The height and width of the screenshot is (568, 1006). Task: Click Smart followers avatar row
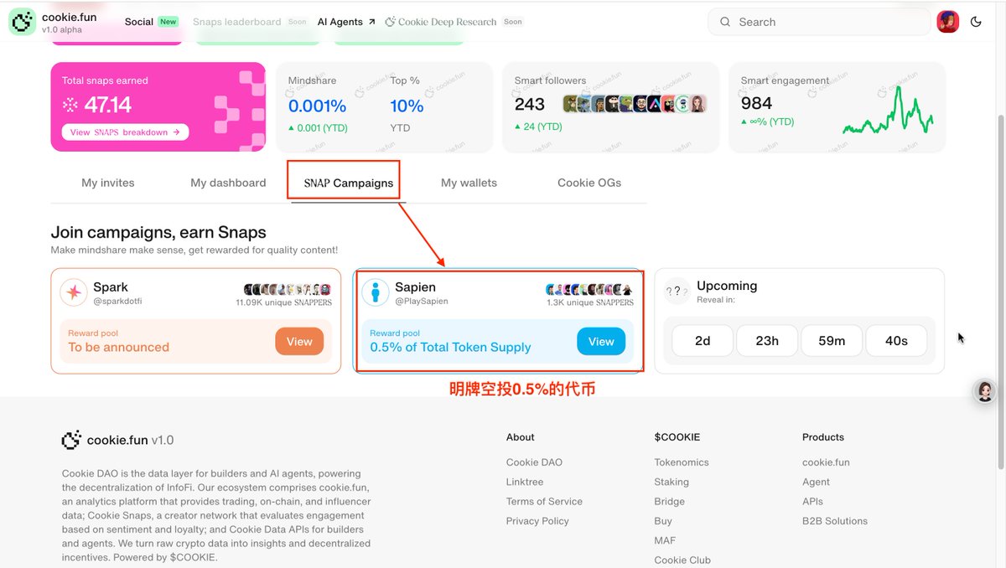[x=635, y=104]
